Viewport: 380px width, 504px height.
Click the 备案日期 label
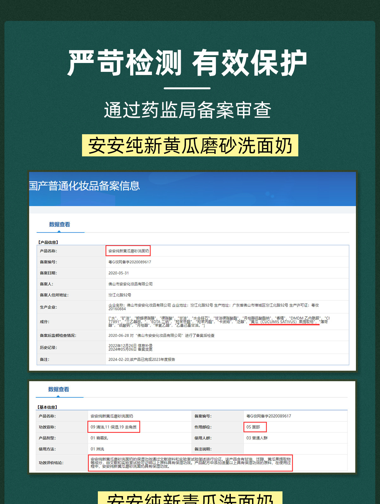[48, 273]
